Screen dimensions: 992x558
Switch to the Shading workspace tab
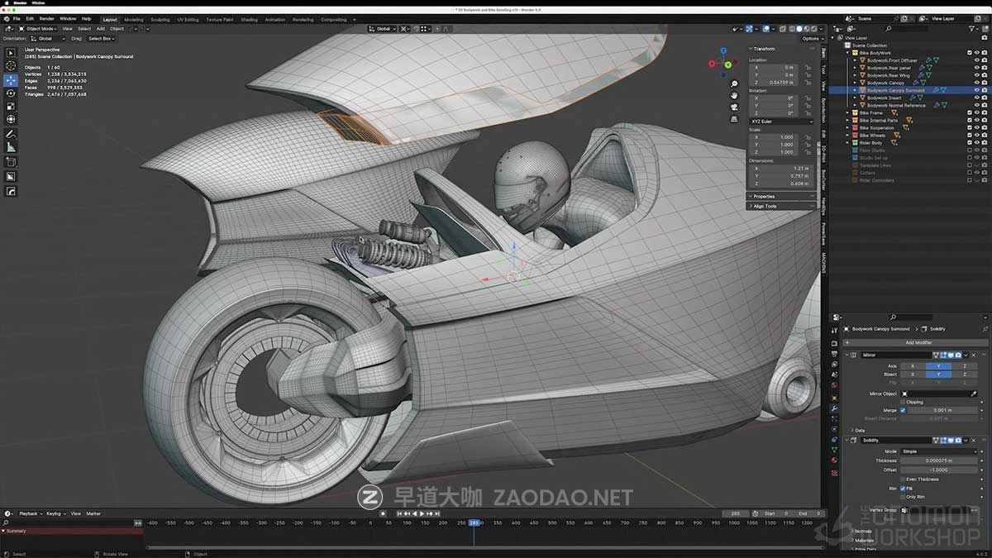pos(250,17)
